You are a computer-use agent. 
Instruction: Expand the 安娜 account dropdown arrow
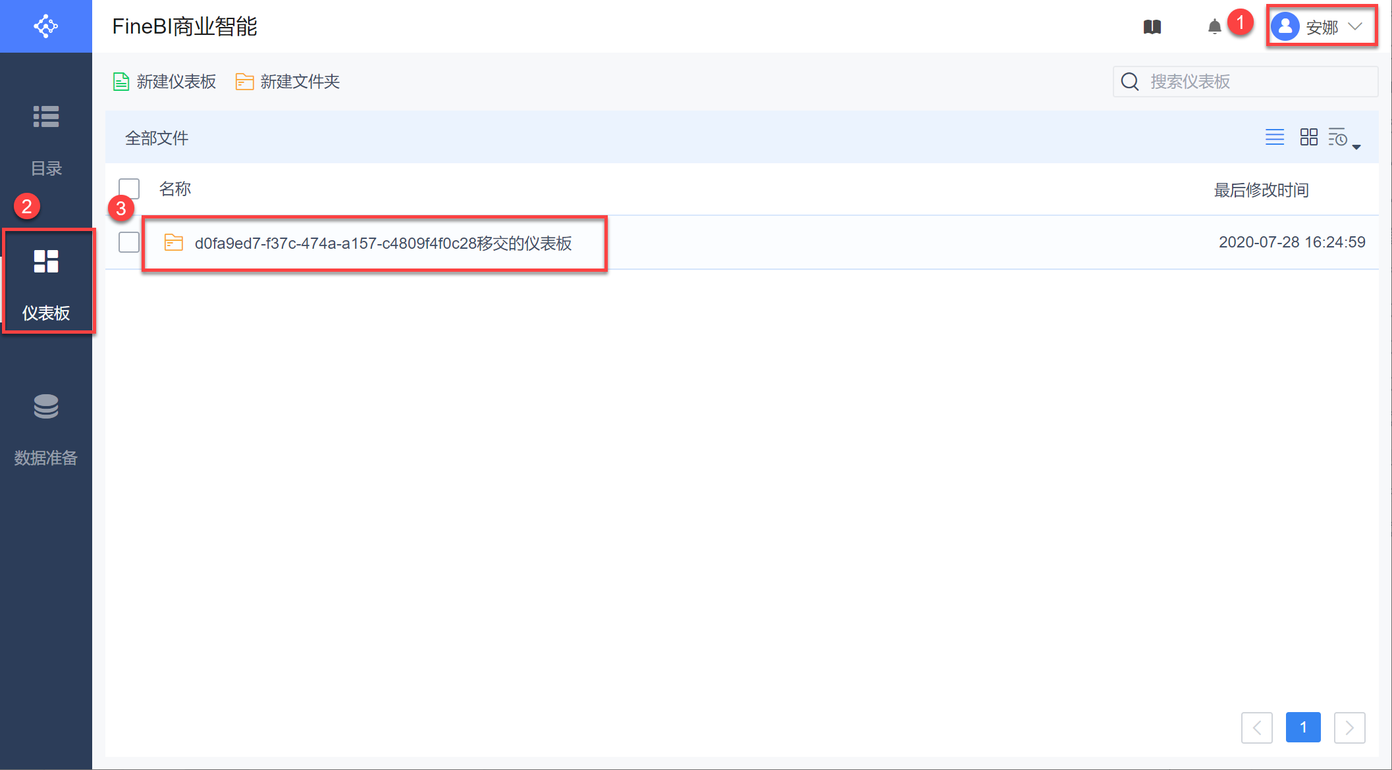click(1355, 27)
